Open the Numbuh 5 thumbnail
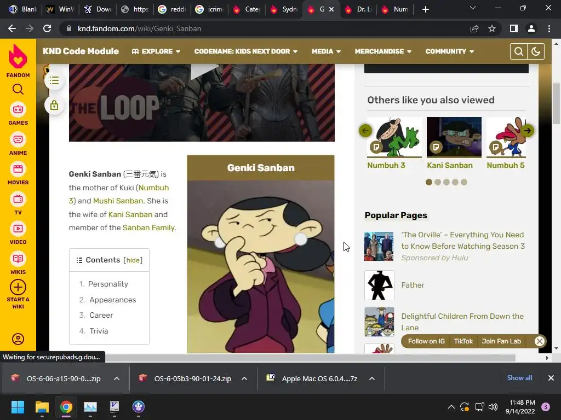Screen dimensions: 561x420 (506, 137)
